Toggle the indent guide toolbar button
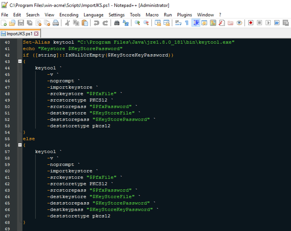 point(196,23)
